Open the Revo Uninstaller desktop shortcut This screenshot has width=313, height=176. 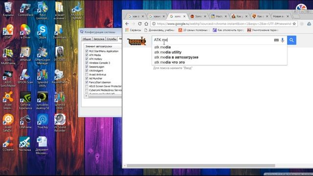click(x=43, y=11)
